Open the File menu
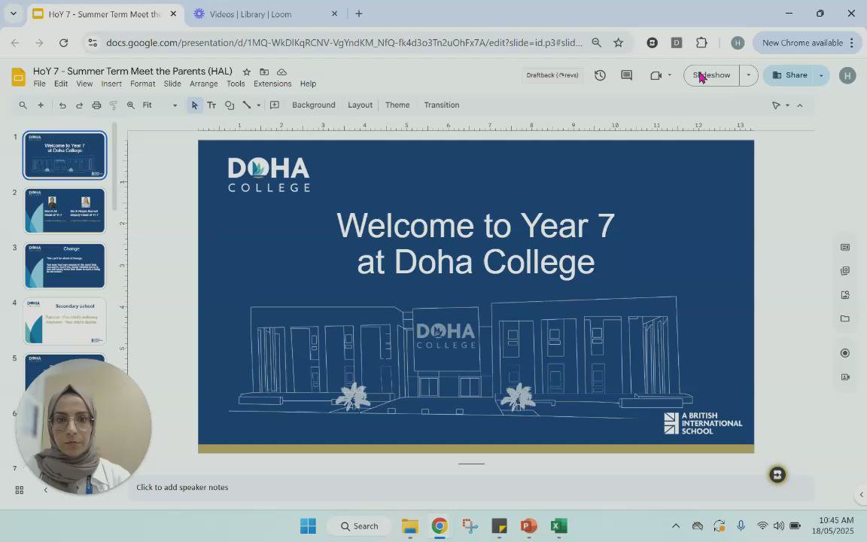867x542 pixels. tap(39, 84)
